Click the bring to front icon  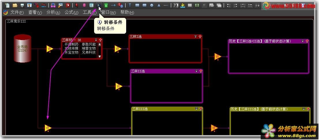212,5
